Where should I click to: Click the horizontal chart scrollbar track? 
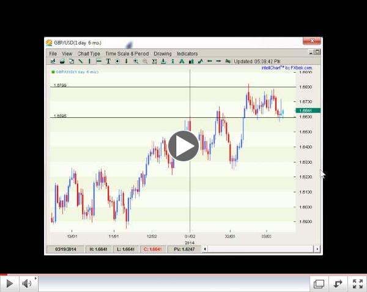coord(261,249)
